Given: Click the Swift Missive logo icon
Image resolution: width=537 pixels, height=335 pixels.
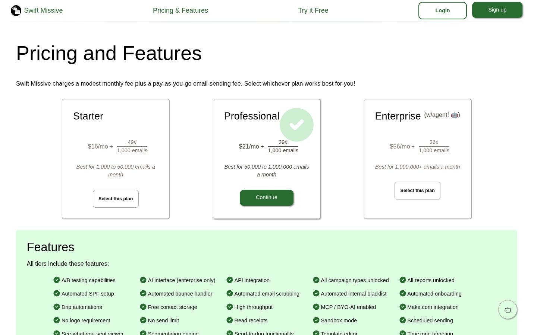Looking at the screenshot, I should click(x=16, y=10).
